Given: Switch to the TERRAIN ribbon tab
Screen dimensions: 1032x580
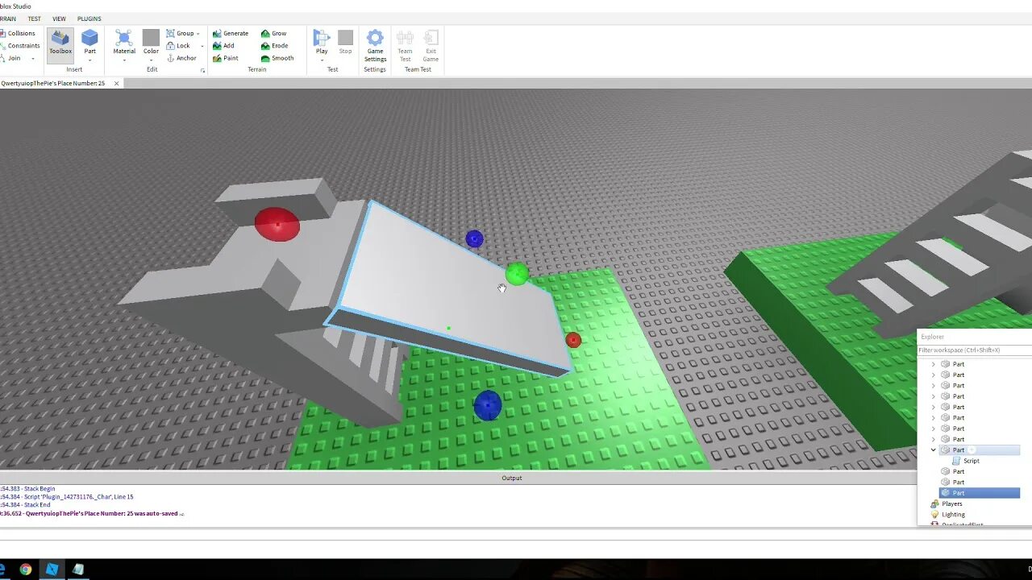Looking at the screenshot, I should pos(8,19).
